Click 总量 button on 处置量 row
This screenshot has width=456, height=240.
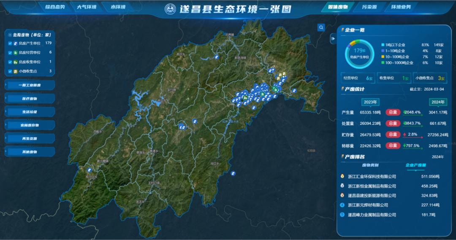pos(393,123)
